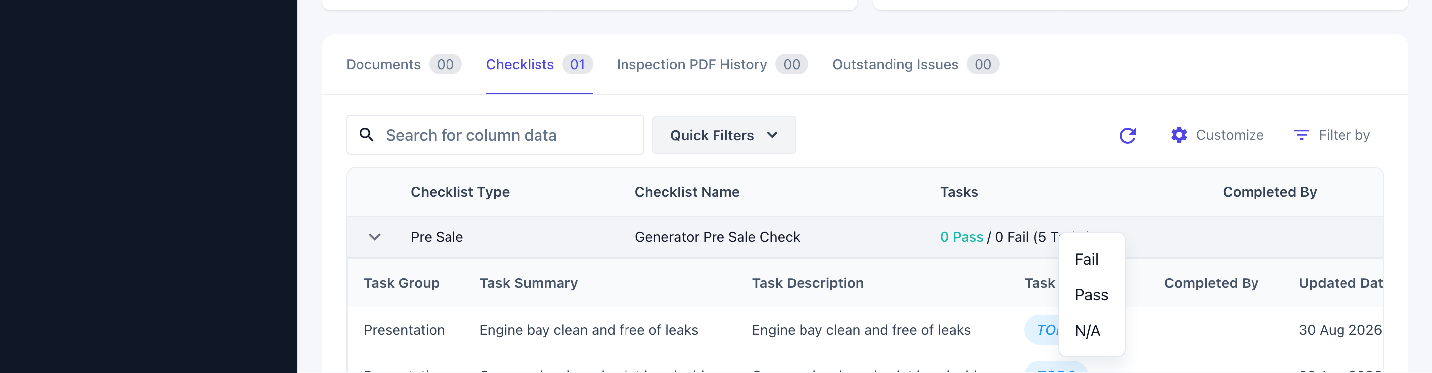Click the Filter by button label
1432x373 pixels.
(x=1344, y=135)
